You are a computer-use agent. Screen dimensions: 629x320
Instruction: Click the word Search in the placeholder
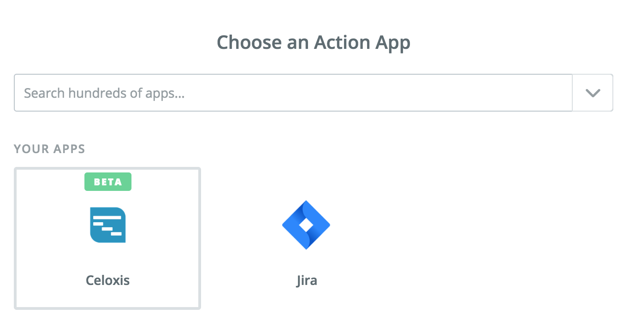click(x=44, y=93)
